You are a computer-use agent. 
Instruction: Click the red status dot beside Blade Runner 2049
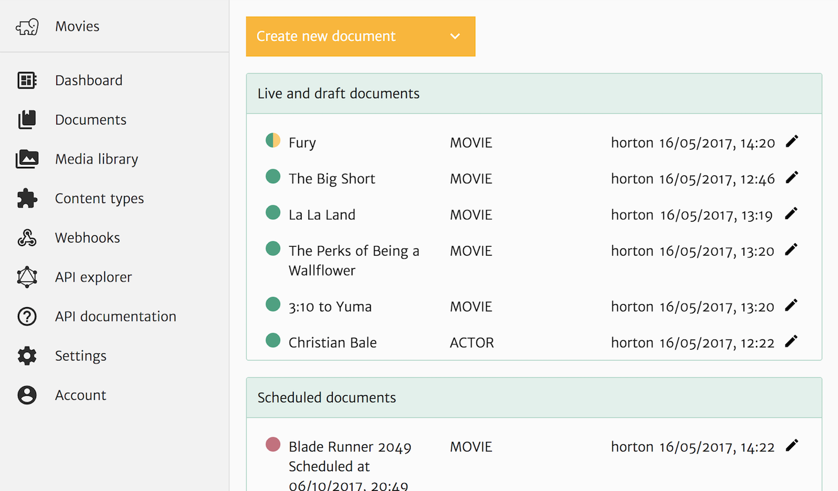(x=273, y=444)
